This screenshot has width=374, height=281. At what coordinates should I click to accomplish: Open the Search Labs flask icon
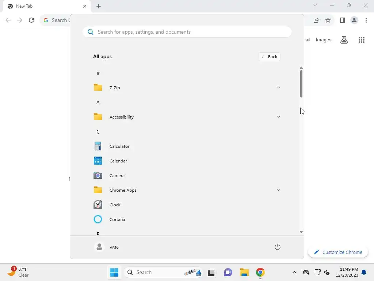[344, 40]
